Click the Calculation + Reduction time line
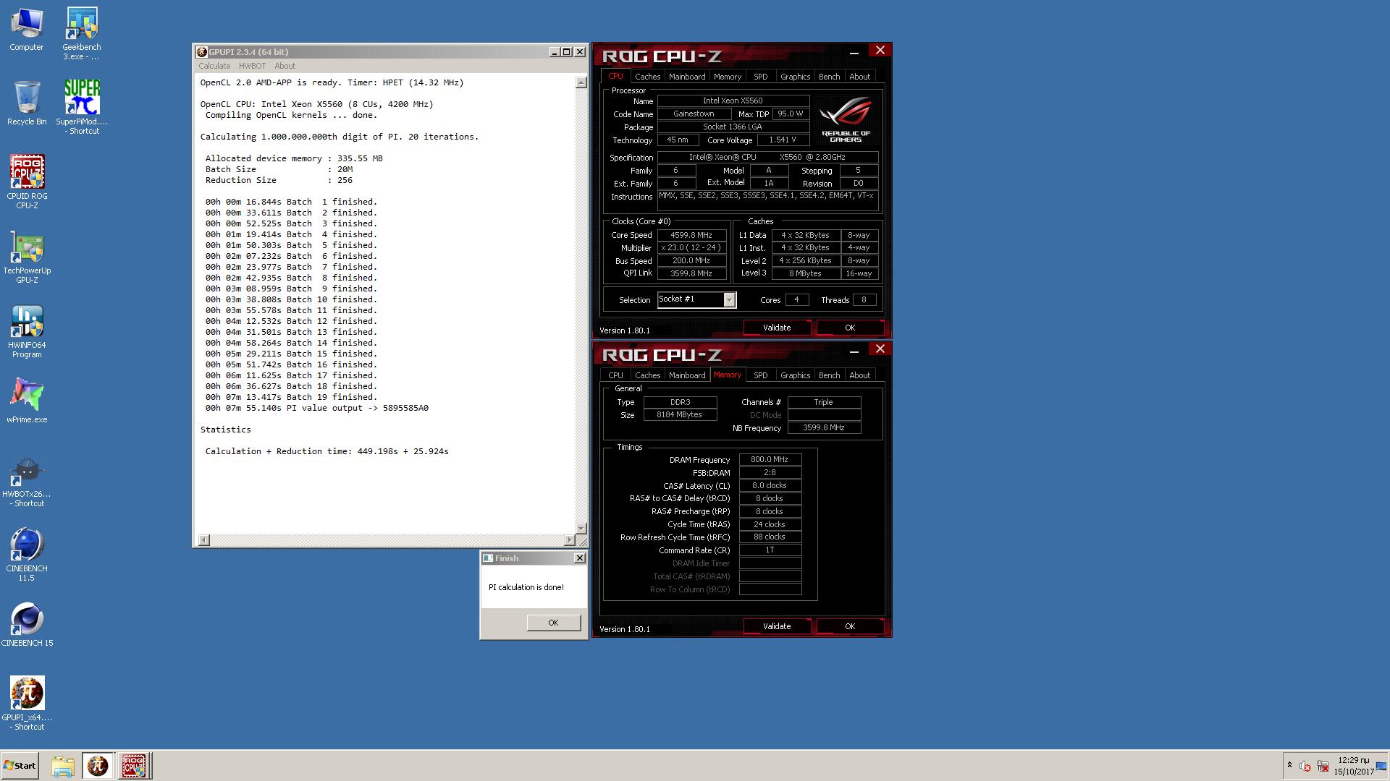The image size is (1390, 781). click(327, 451)
